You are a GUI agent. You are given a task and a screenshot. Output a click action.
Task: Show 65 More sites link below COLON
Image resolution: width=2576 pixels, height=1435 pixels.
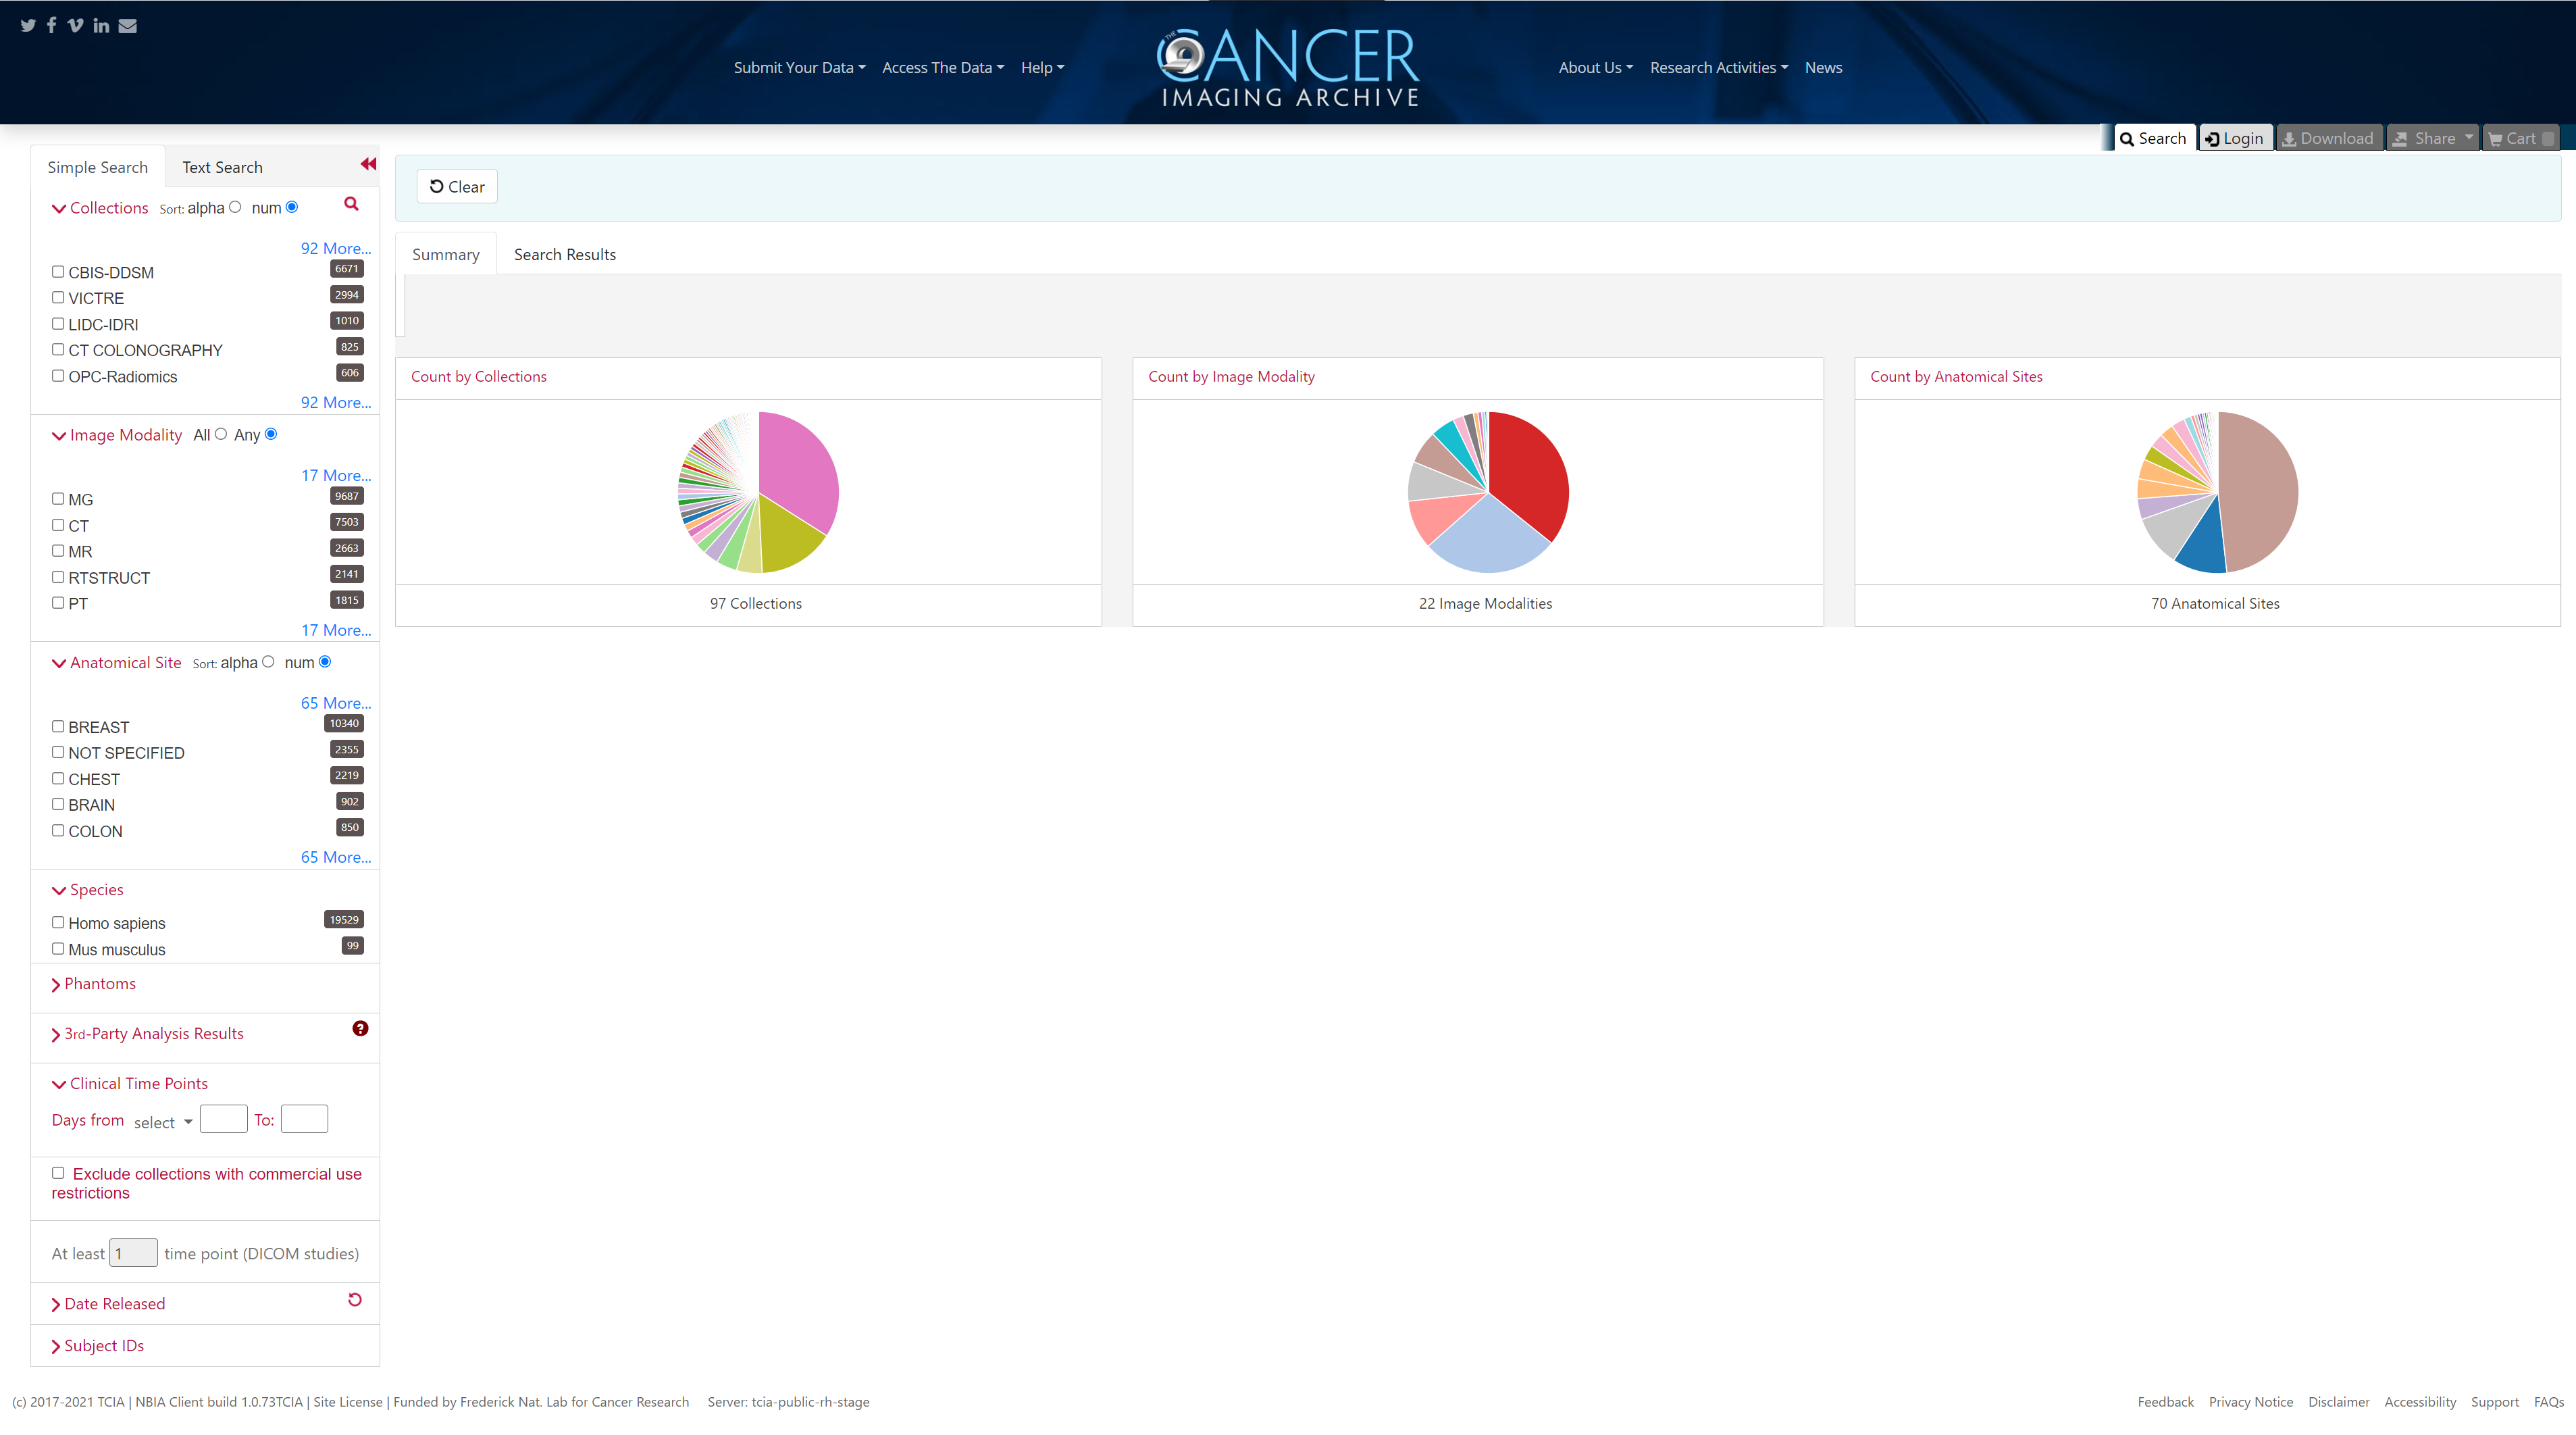pyautogui.click(x=335, y=857)
